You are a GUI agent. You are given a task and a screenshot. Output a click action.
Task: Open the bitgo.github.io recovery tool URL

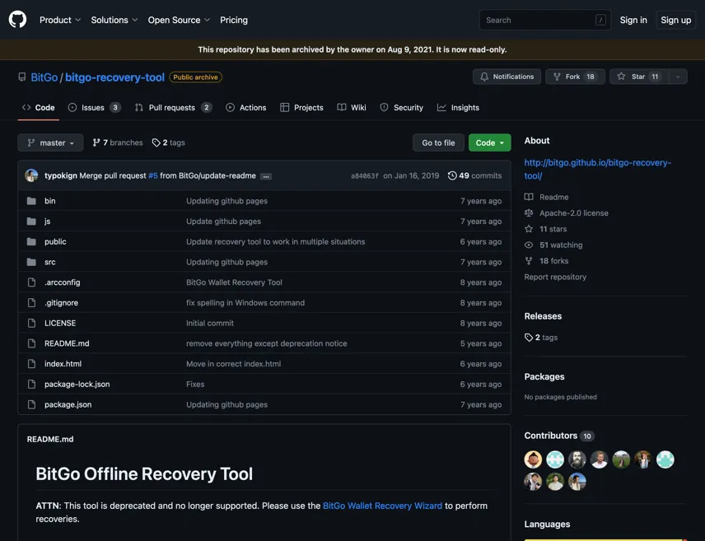pyautogui.click(x=598, y=169)
